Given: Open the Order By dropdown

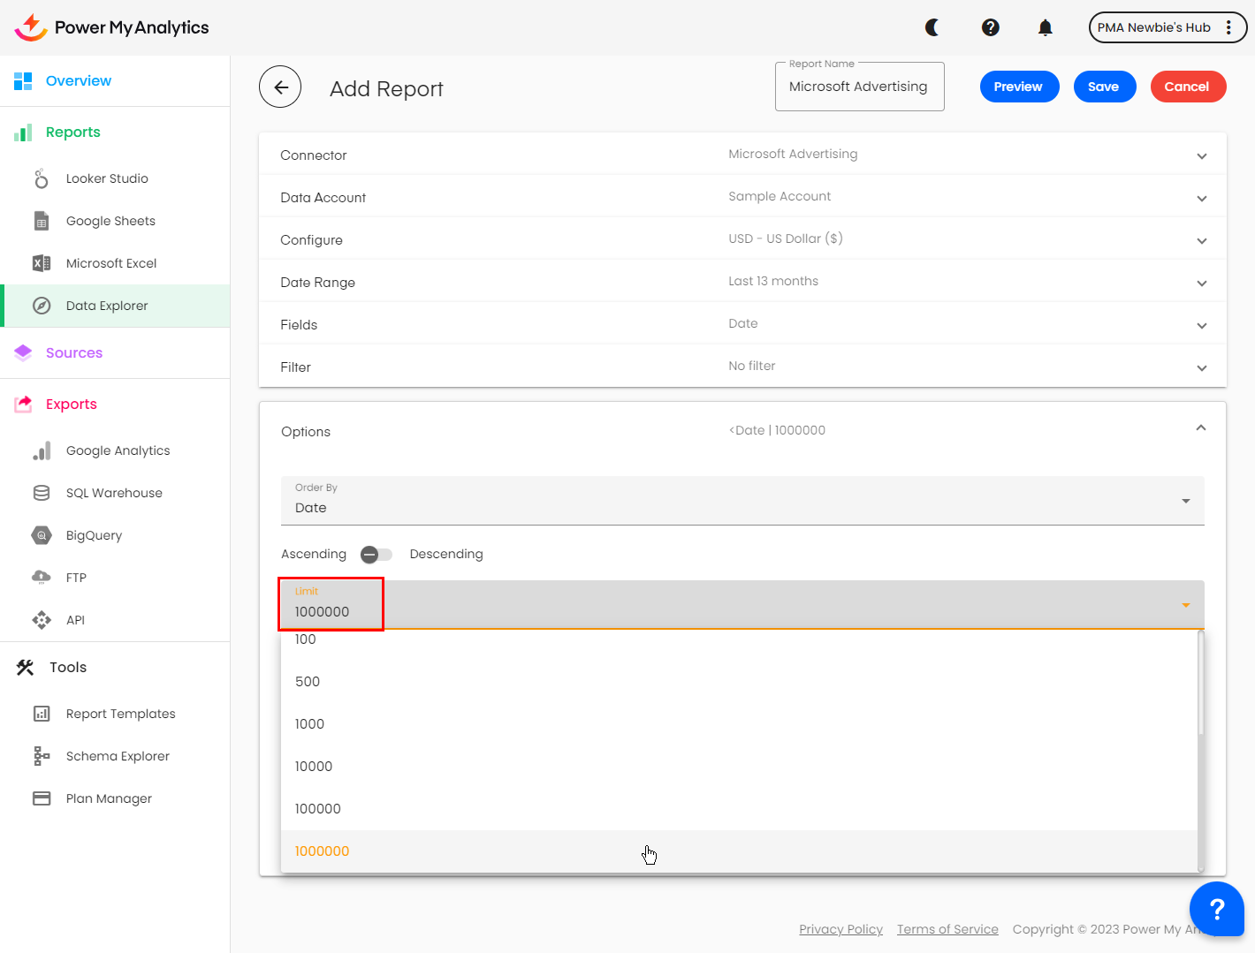Looking at the screenshot, I should coord(742,501).
